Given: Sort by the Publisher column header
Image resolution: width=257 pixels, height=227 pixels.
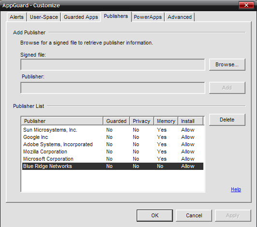Looking at the screenshot, I should [62, 121].
